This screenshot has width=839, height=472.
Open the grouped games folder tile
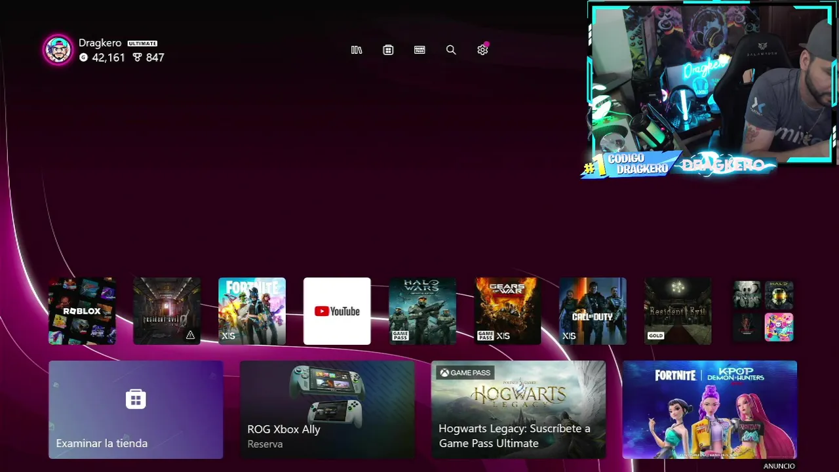763,311
